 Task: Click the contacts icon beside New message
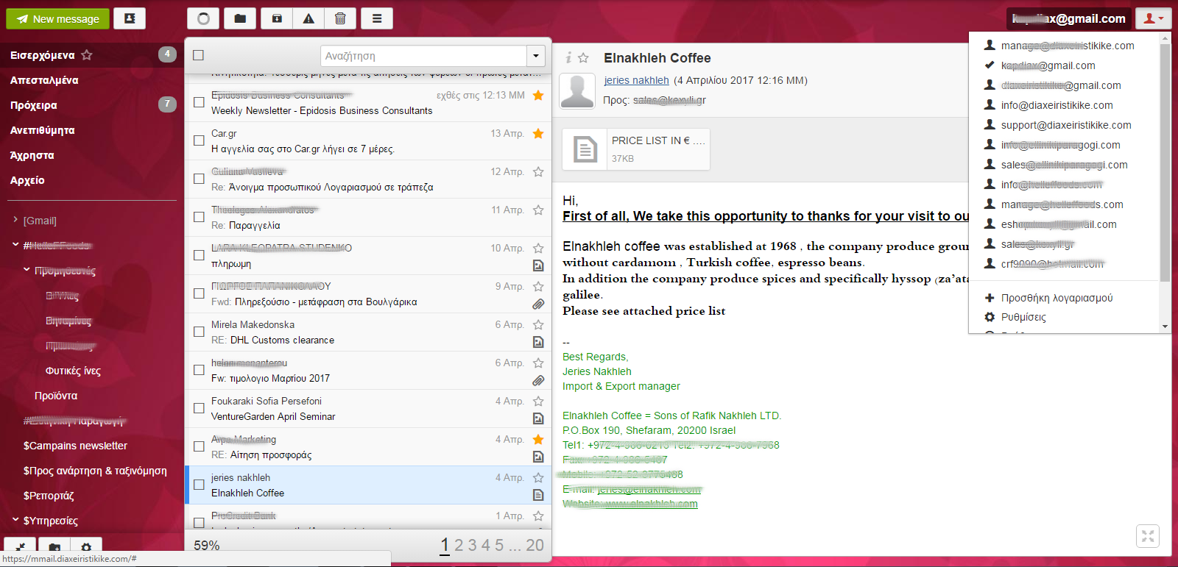[130, 18]
